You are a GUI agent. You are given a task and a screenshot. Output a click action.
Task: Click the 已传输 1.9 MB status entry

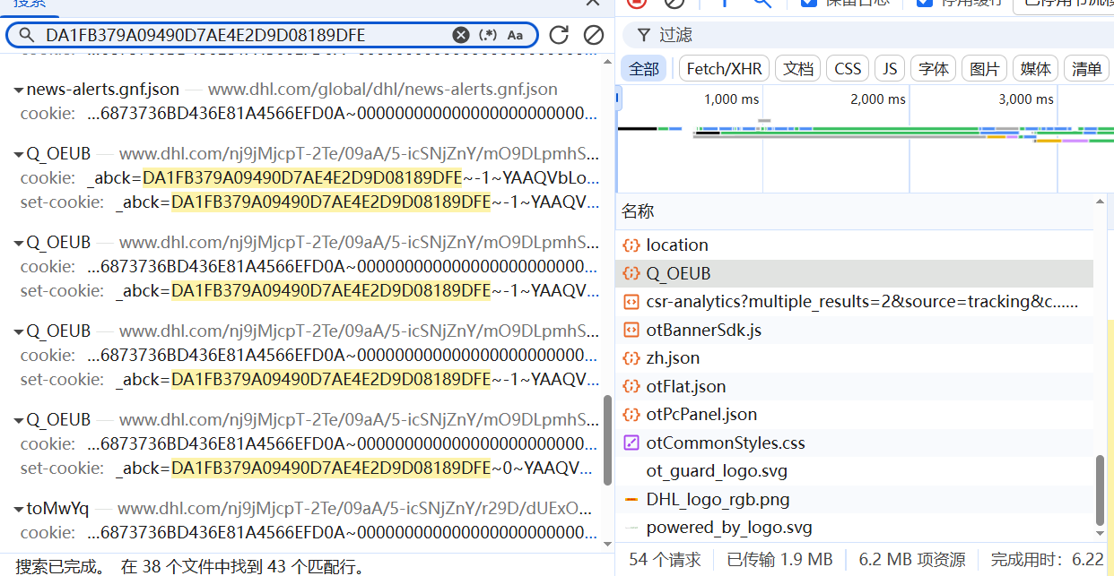click(x=779, y=560)
